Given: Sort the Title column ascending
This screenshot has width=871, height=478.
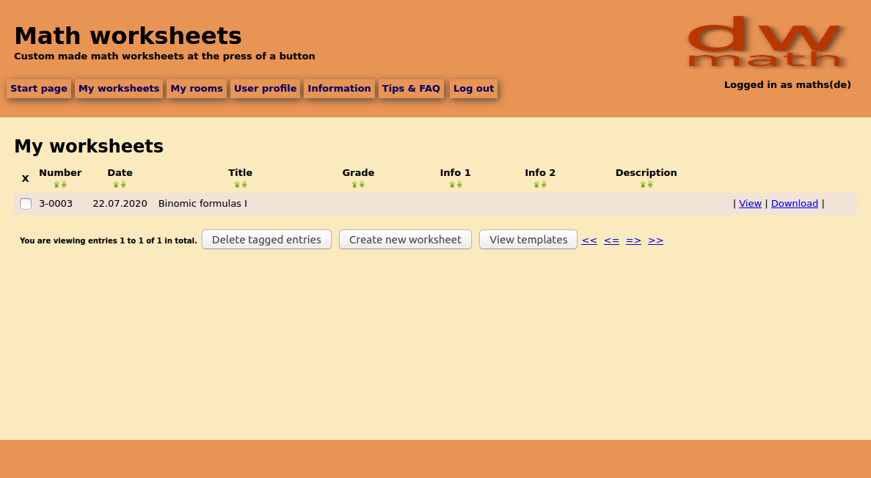Looking at the screenshot, I should 237,183.
